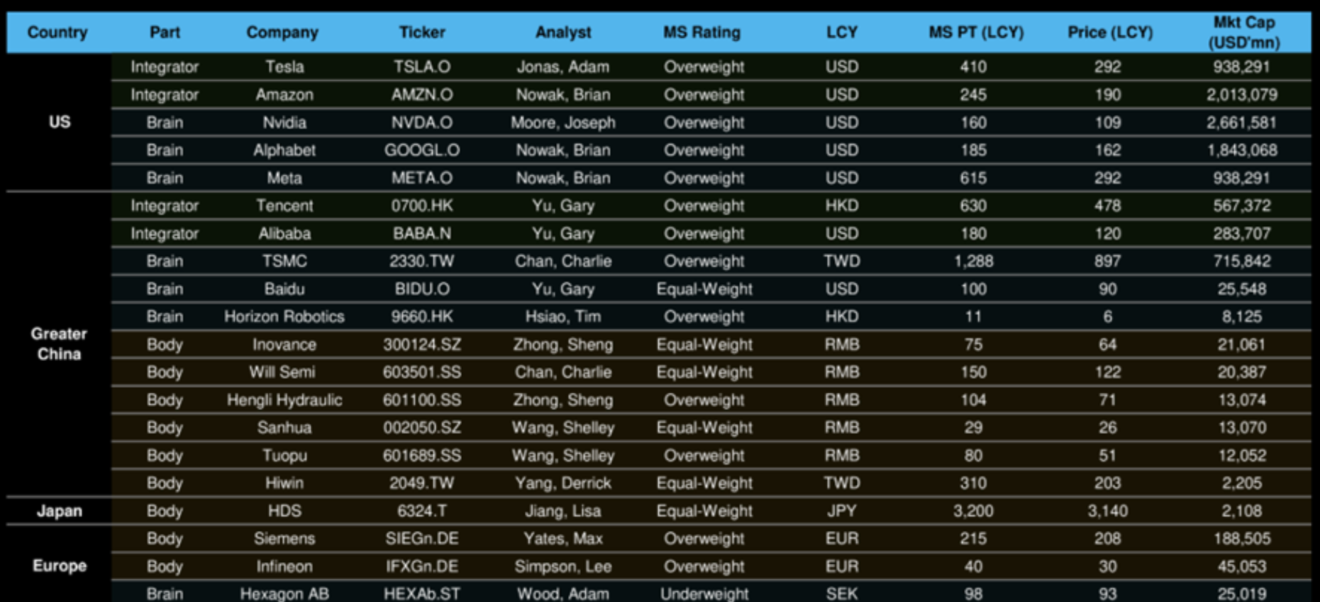This screenshot has height=602, width=1320.
Task: Click analyst Jiang, Lisa
Action: [563, 511]
